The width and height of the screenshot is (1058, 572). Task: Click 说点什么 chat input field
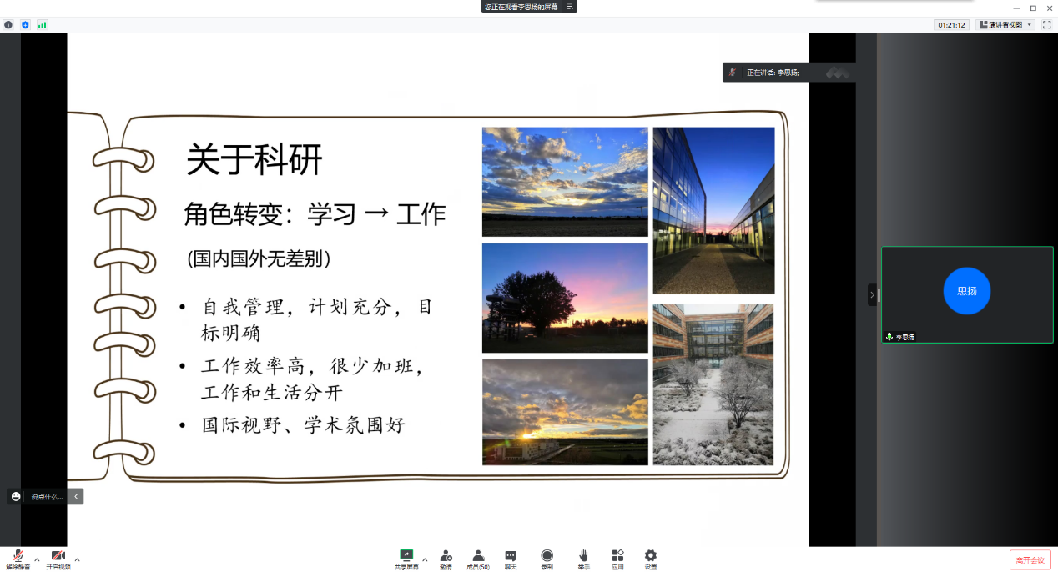(x=46, y=497)
